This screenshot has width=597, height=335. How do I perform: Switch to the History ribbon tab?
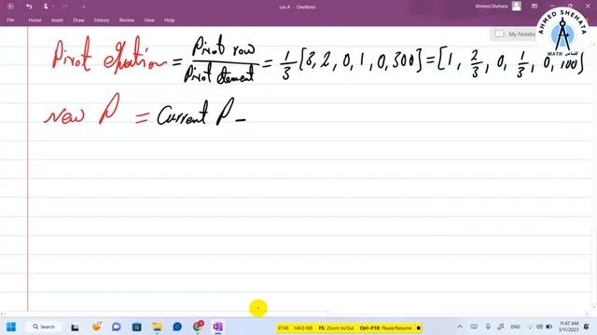coord(102,20)
